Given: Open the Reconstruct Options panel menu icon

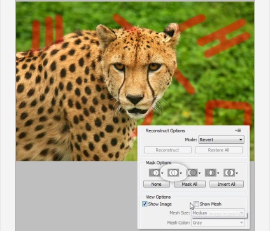Looking at the screenshot, I should pos(238,130).
